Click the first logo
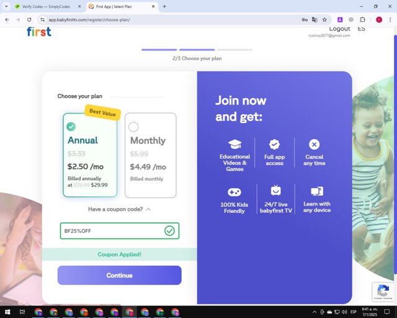Screen dimensions: 397x318 coord(39,32)
